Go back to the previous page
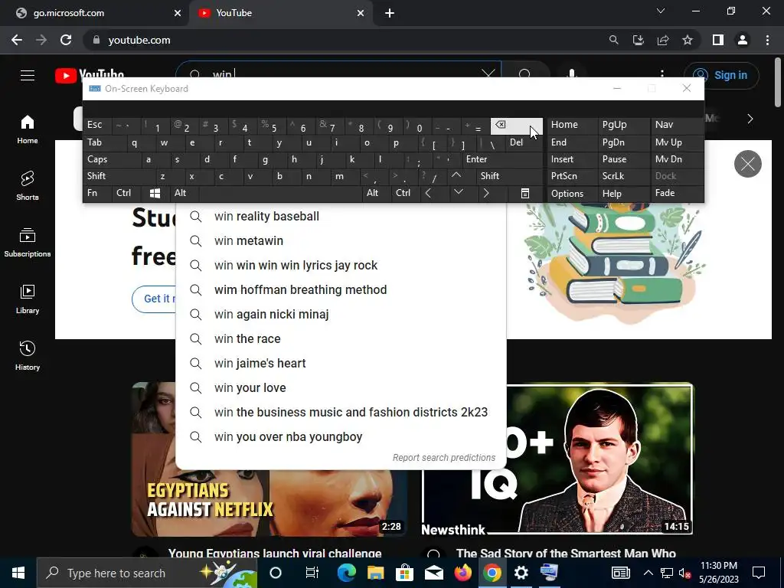The height and width of the screenshot is (588, 784). [x=17, y=40]
